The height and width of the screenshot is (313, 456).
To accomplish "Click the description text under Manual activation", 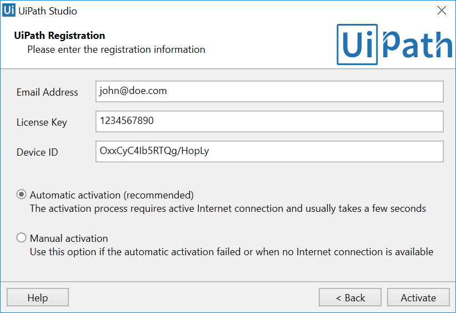I will (x=231, y=252).
